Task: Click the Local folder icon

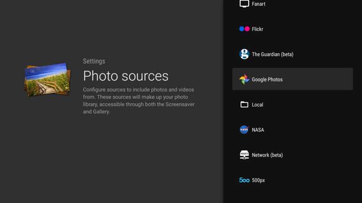Action: click(244, 105)
